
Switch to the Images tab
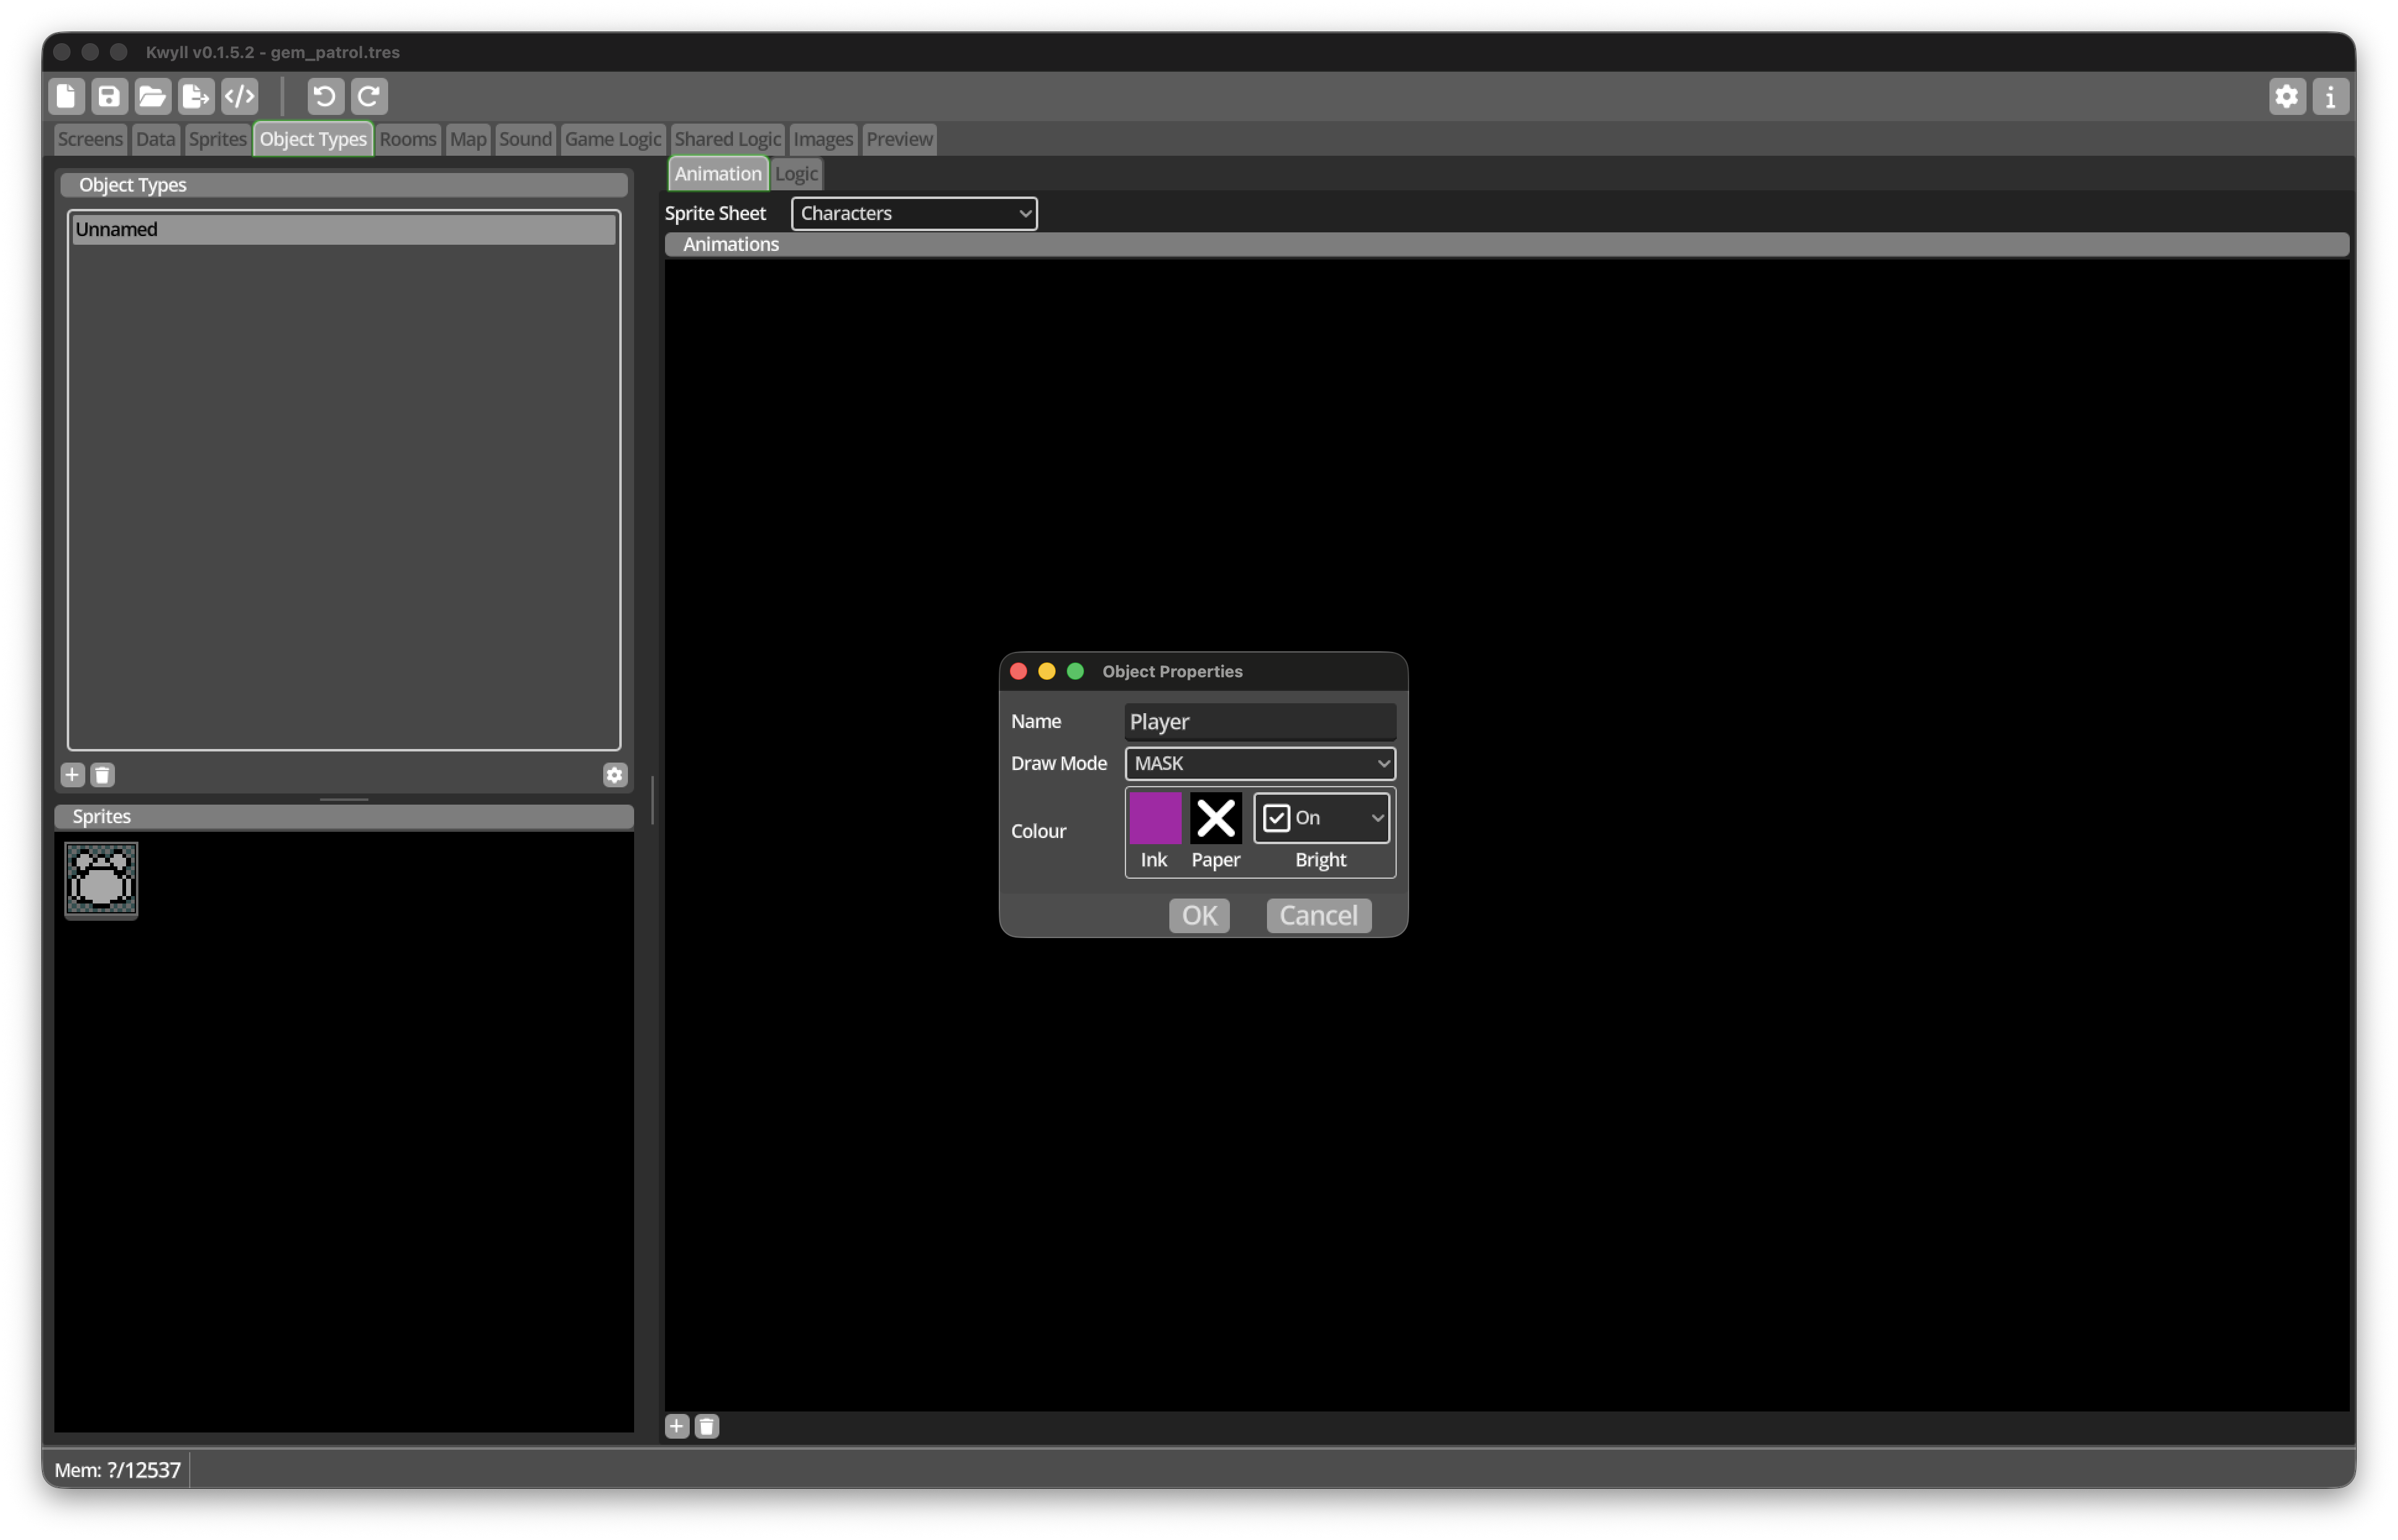coord(823,139)
